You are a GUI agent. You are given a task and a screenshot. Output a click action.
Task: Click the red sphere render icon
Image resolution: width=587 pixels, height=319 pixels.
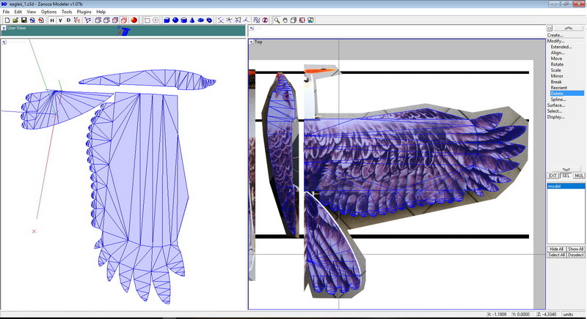134,20
